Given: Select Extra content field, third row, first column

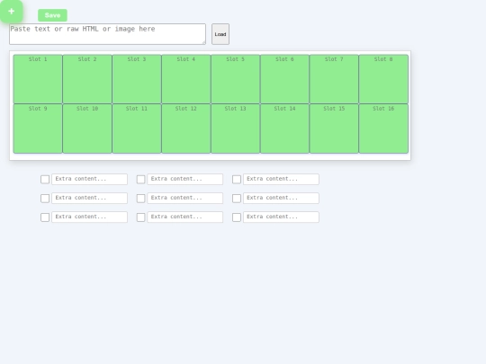Looking at the screenshot, I should pyautogui.click(x=90, y=217).
